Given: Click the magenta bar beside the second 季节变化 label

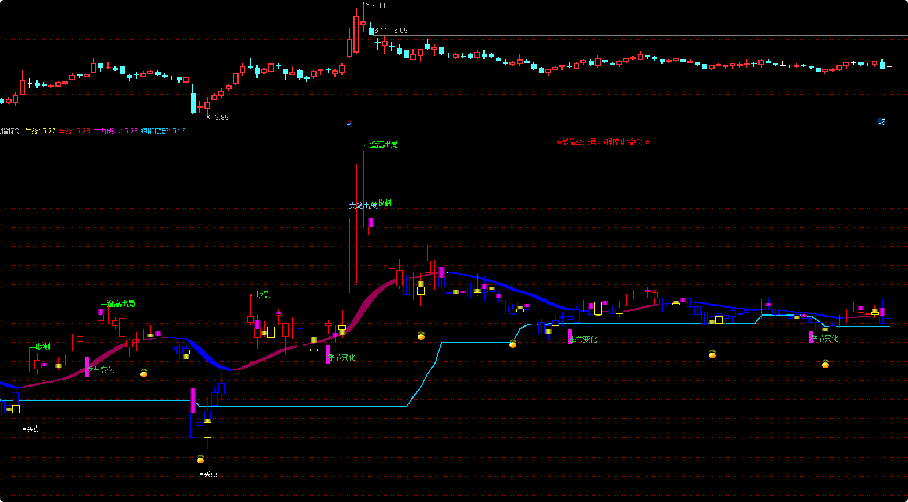Looking at the screenshot, I should pos(328,354).
